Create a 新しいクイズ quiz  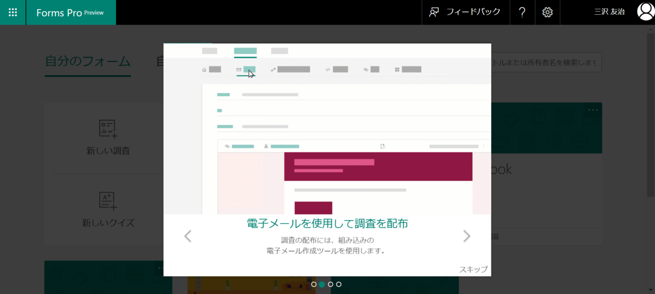pos(108,209)
